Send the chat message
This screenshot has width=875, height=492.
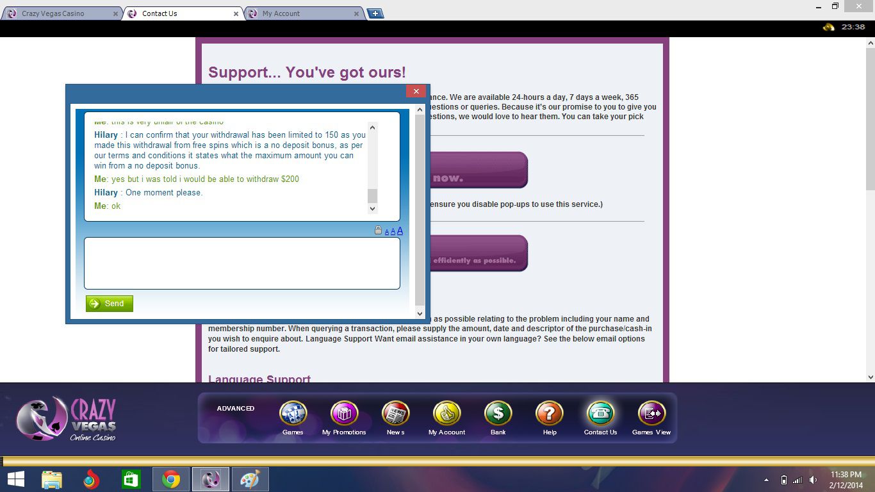point(110,304)
